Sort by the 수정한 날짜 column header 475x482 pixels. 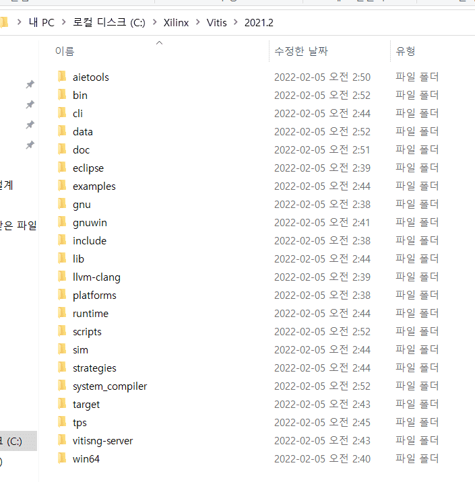point(301,51)
